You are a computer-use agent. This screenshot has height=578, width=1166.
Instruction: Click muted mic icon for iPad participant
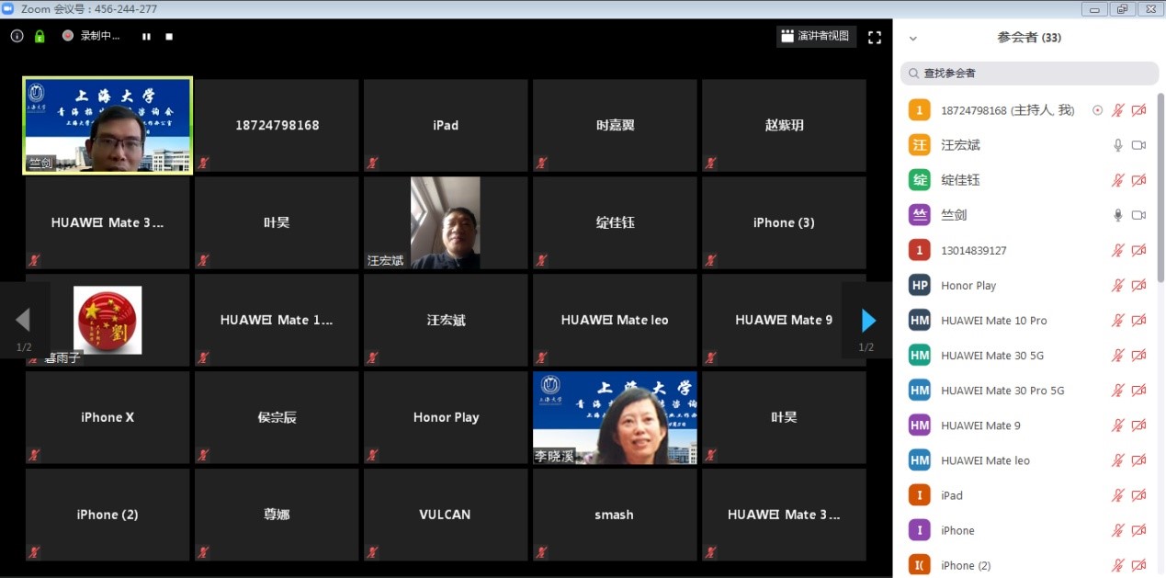click(x=1118, y=495)
